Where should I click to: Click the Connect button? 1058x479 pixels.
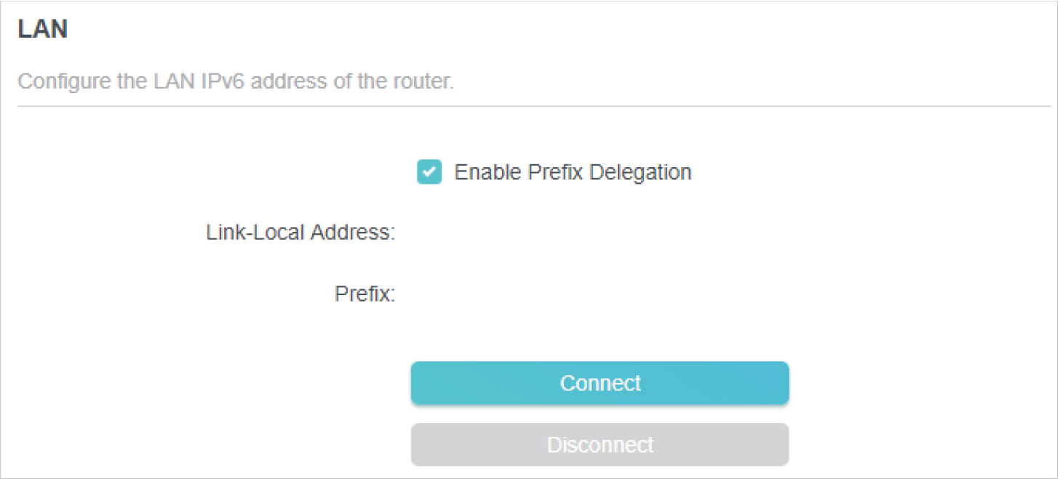[600, 383]
